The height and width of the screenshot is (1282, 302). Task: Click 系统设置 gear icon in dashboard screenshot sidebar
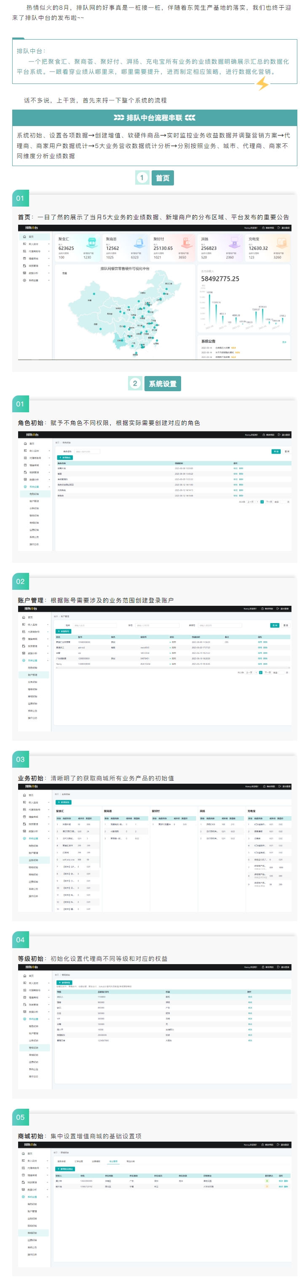coord(24,280)
